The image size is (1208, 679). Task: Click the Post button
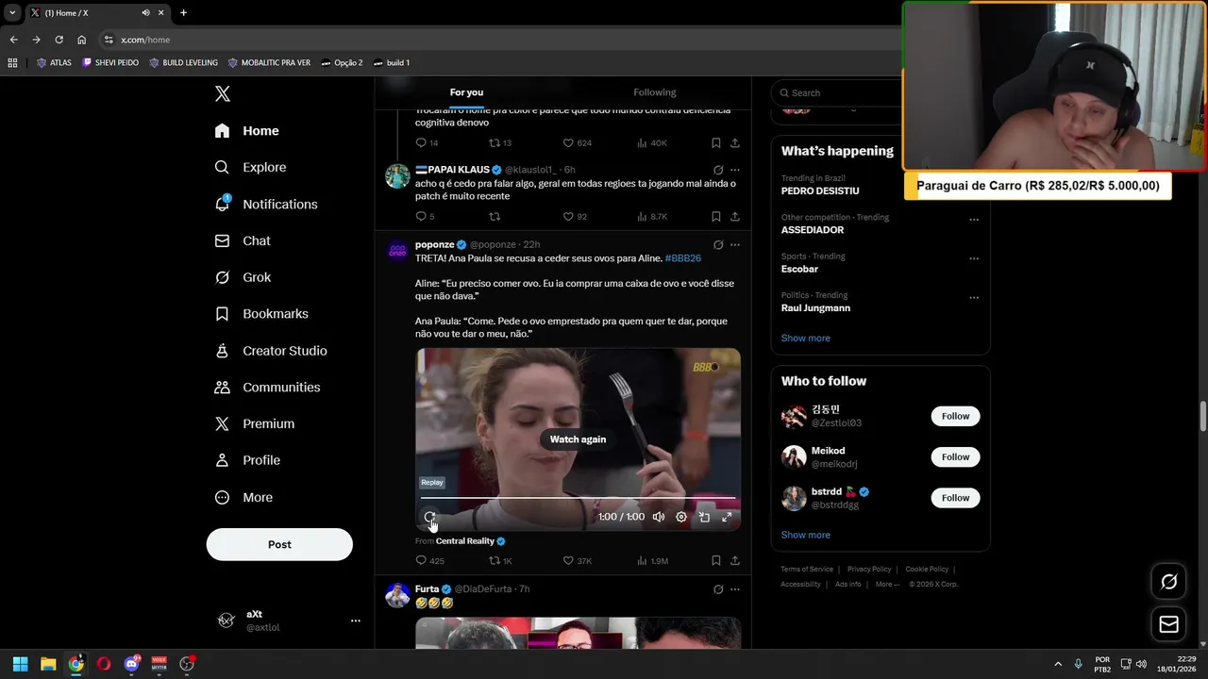tap(279, 544)
